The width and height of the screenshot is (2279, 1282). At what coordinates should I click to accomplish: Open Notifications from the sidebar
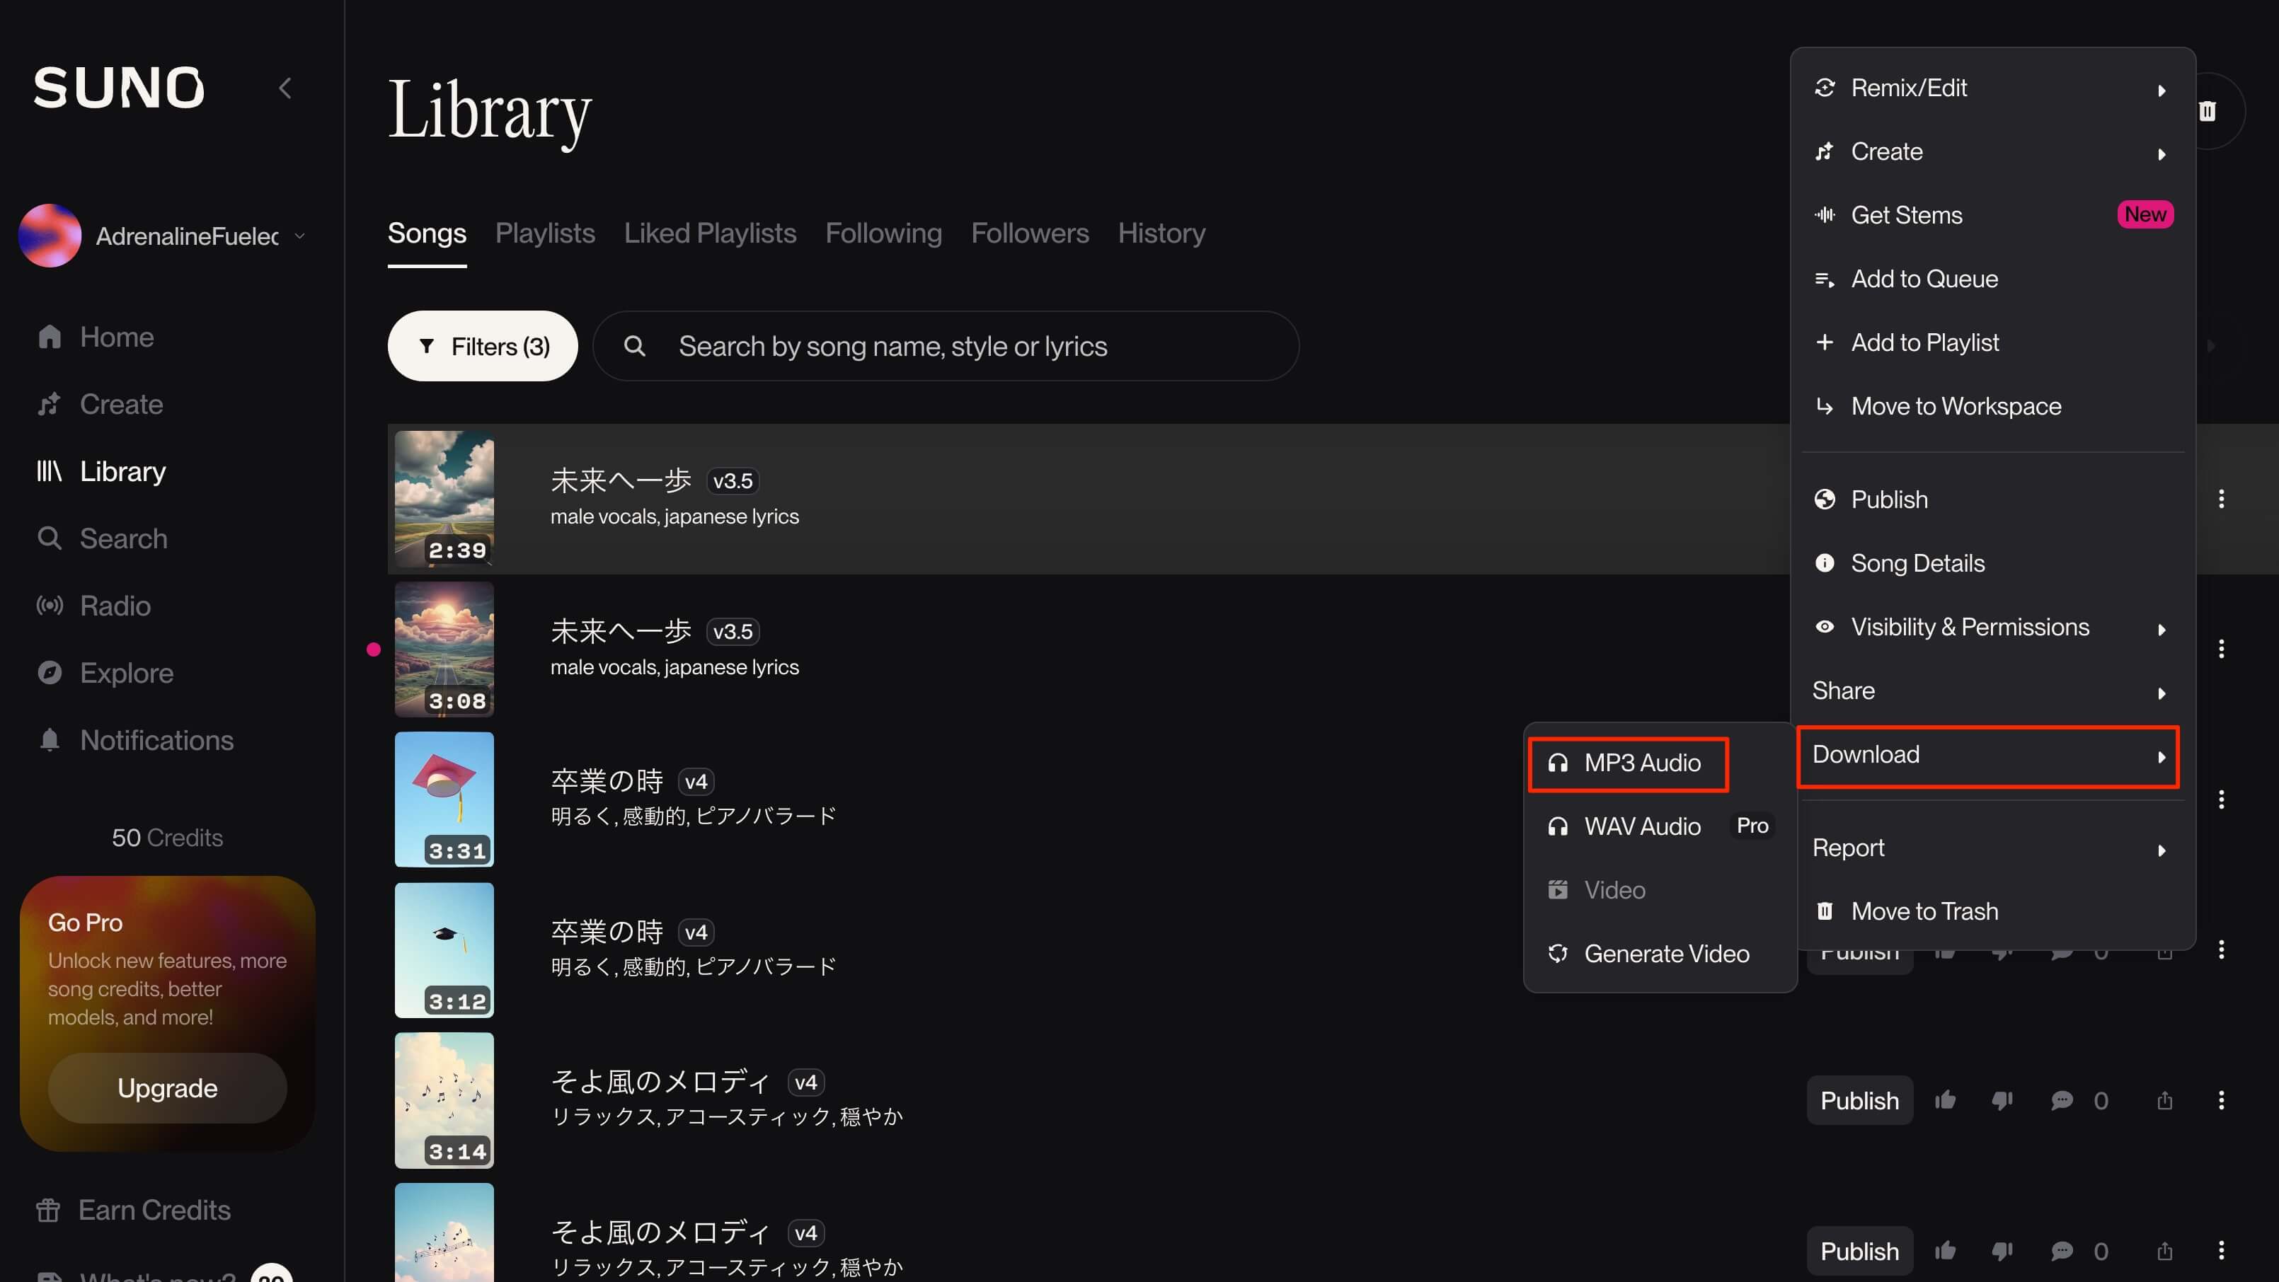pos(50,739)
